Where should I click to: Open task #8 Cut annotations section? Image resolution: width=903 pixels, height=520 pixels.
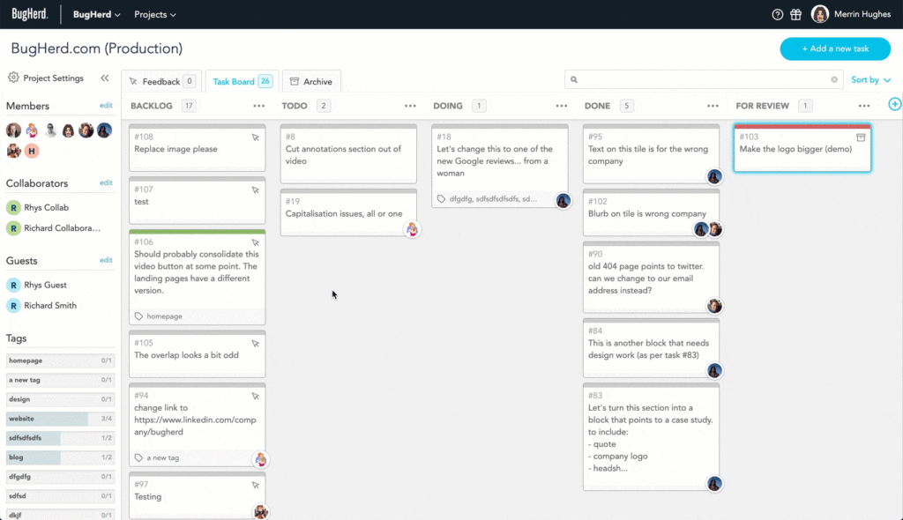point(348,153)
